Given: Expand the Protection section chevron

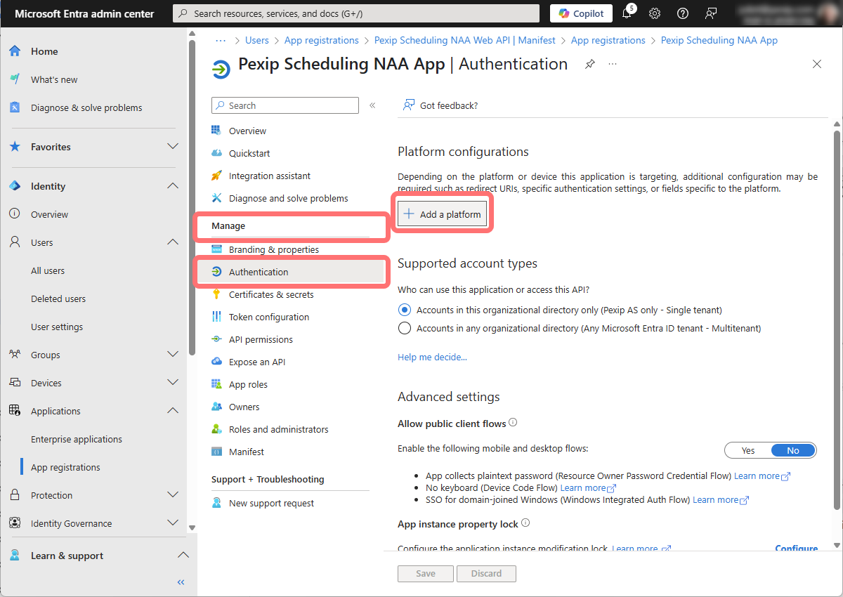Looking at the screenshot, I should pos(173,495).
